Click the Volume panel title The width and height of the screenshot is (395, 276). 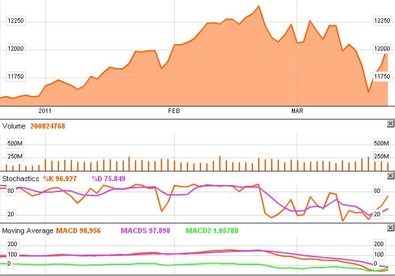coord(14,126)
